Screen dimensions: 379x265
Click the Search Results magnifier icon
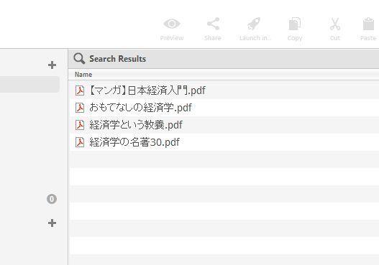(79, 59)
